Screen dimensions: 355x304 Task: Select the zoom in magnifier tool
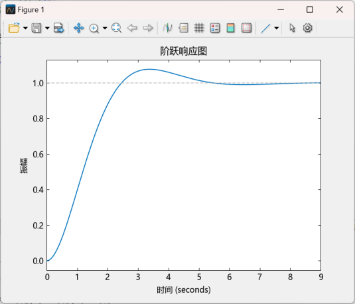pyautogui.click(x=94, y=29)
